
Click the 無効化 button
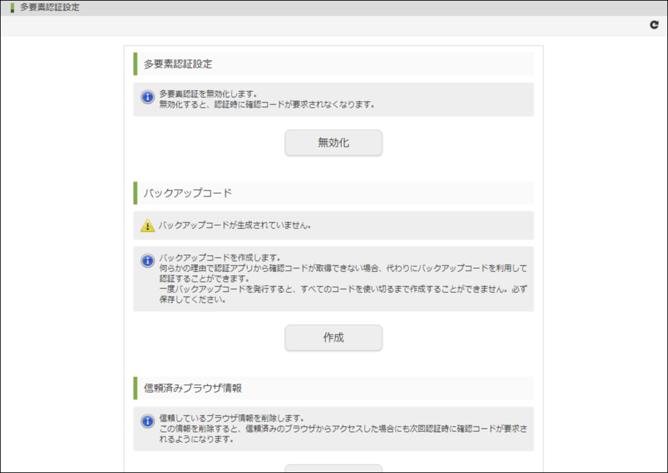[x=333, y=143]
